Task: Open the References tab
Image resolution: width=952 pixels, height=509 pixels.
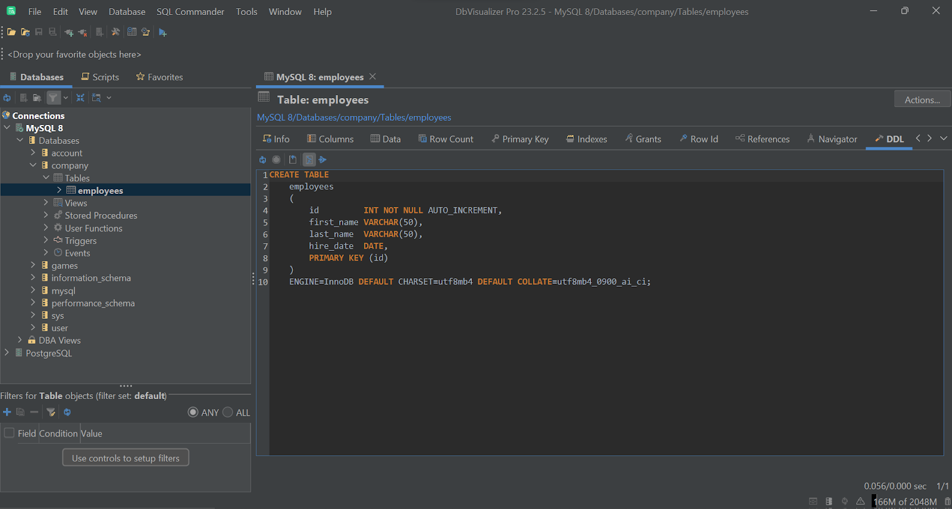Action: click(762, 139)
